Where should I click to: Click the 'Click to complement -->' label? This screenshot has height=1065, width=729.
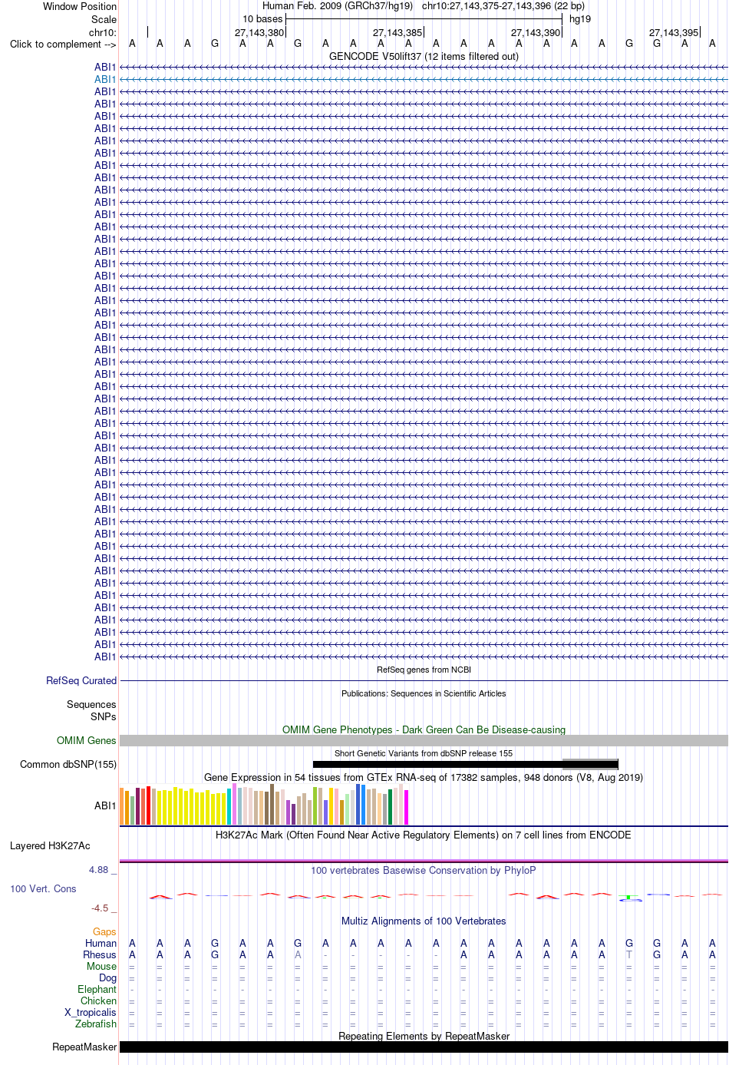(63, 44)
